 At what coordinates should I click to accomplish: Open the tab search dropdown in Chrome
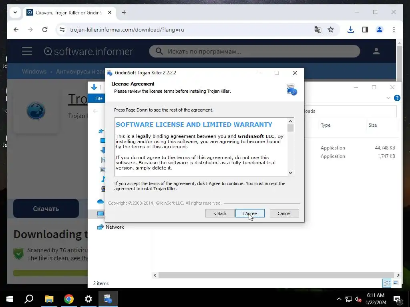15,12
